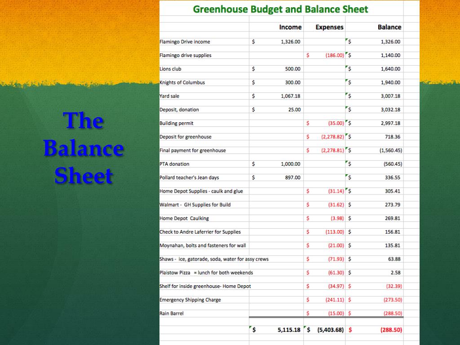
Task: Click 'Home Depot Supplies - caulk and glue'
Action: point(201,191)
